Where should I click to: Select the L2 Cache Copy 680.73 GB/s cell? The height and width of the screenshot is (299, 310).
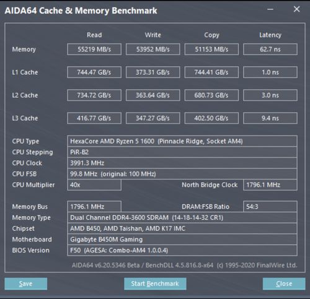click(x=211, y=95)
